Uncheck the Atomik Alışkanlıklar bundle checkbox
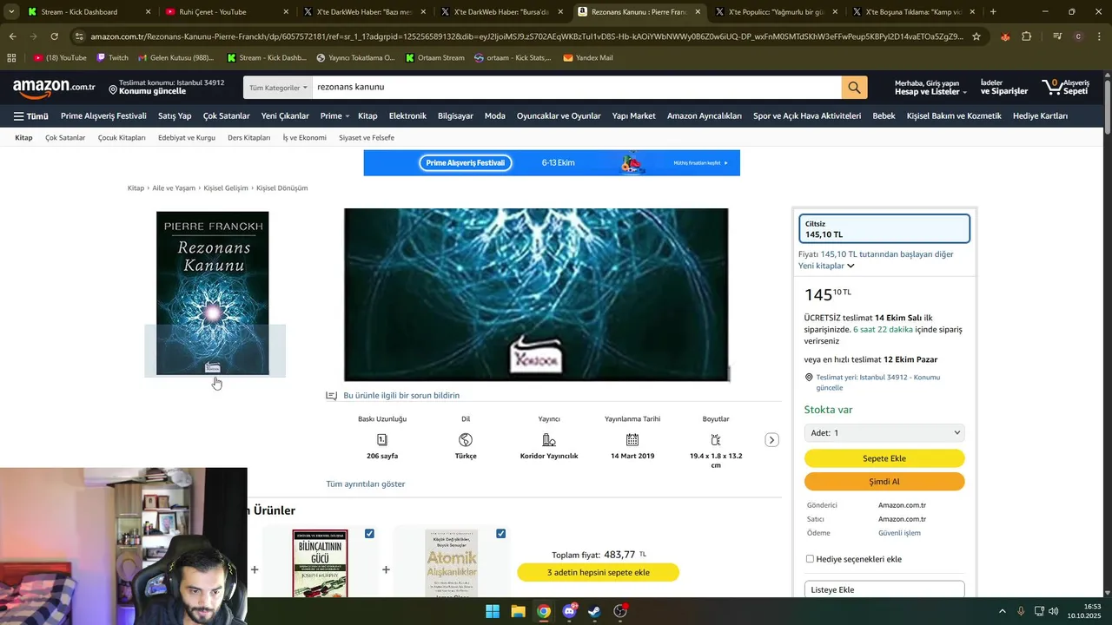This screenshot has width=1112, height=625. pyautogui.click(x=500, y=534)
